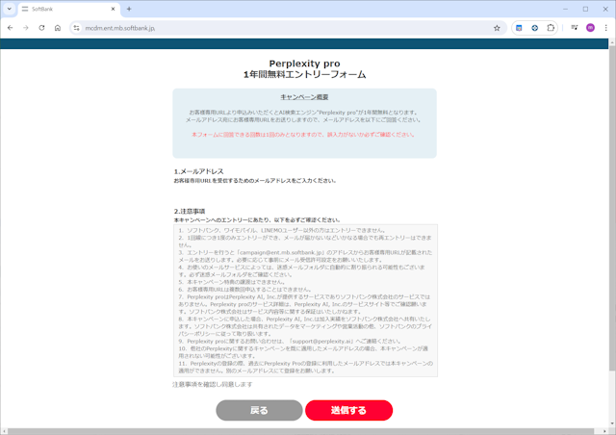Open the browser home page
The image size is (616, 435).
pos(58,28)
